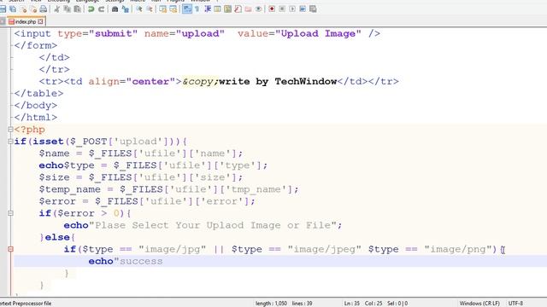Click the 'length : 1,050' status entry
This screenshot has width=547, height=307.
click(271, 304)
